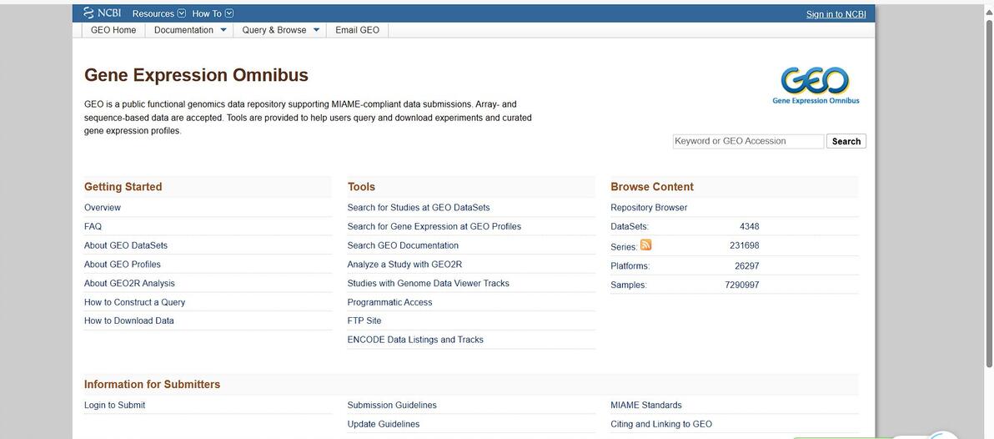The width and height of the screenshot is (994, 439).
Task: Click the Platforms count 26297
Action: coord(747,265)
